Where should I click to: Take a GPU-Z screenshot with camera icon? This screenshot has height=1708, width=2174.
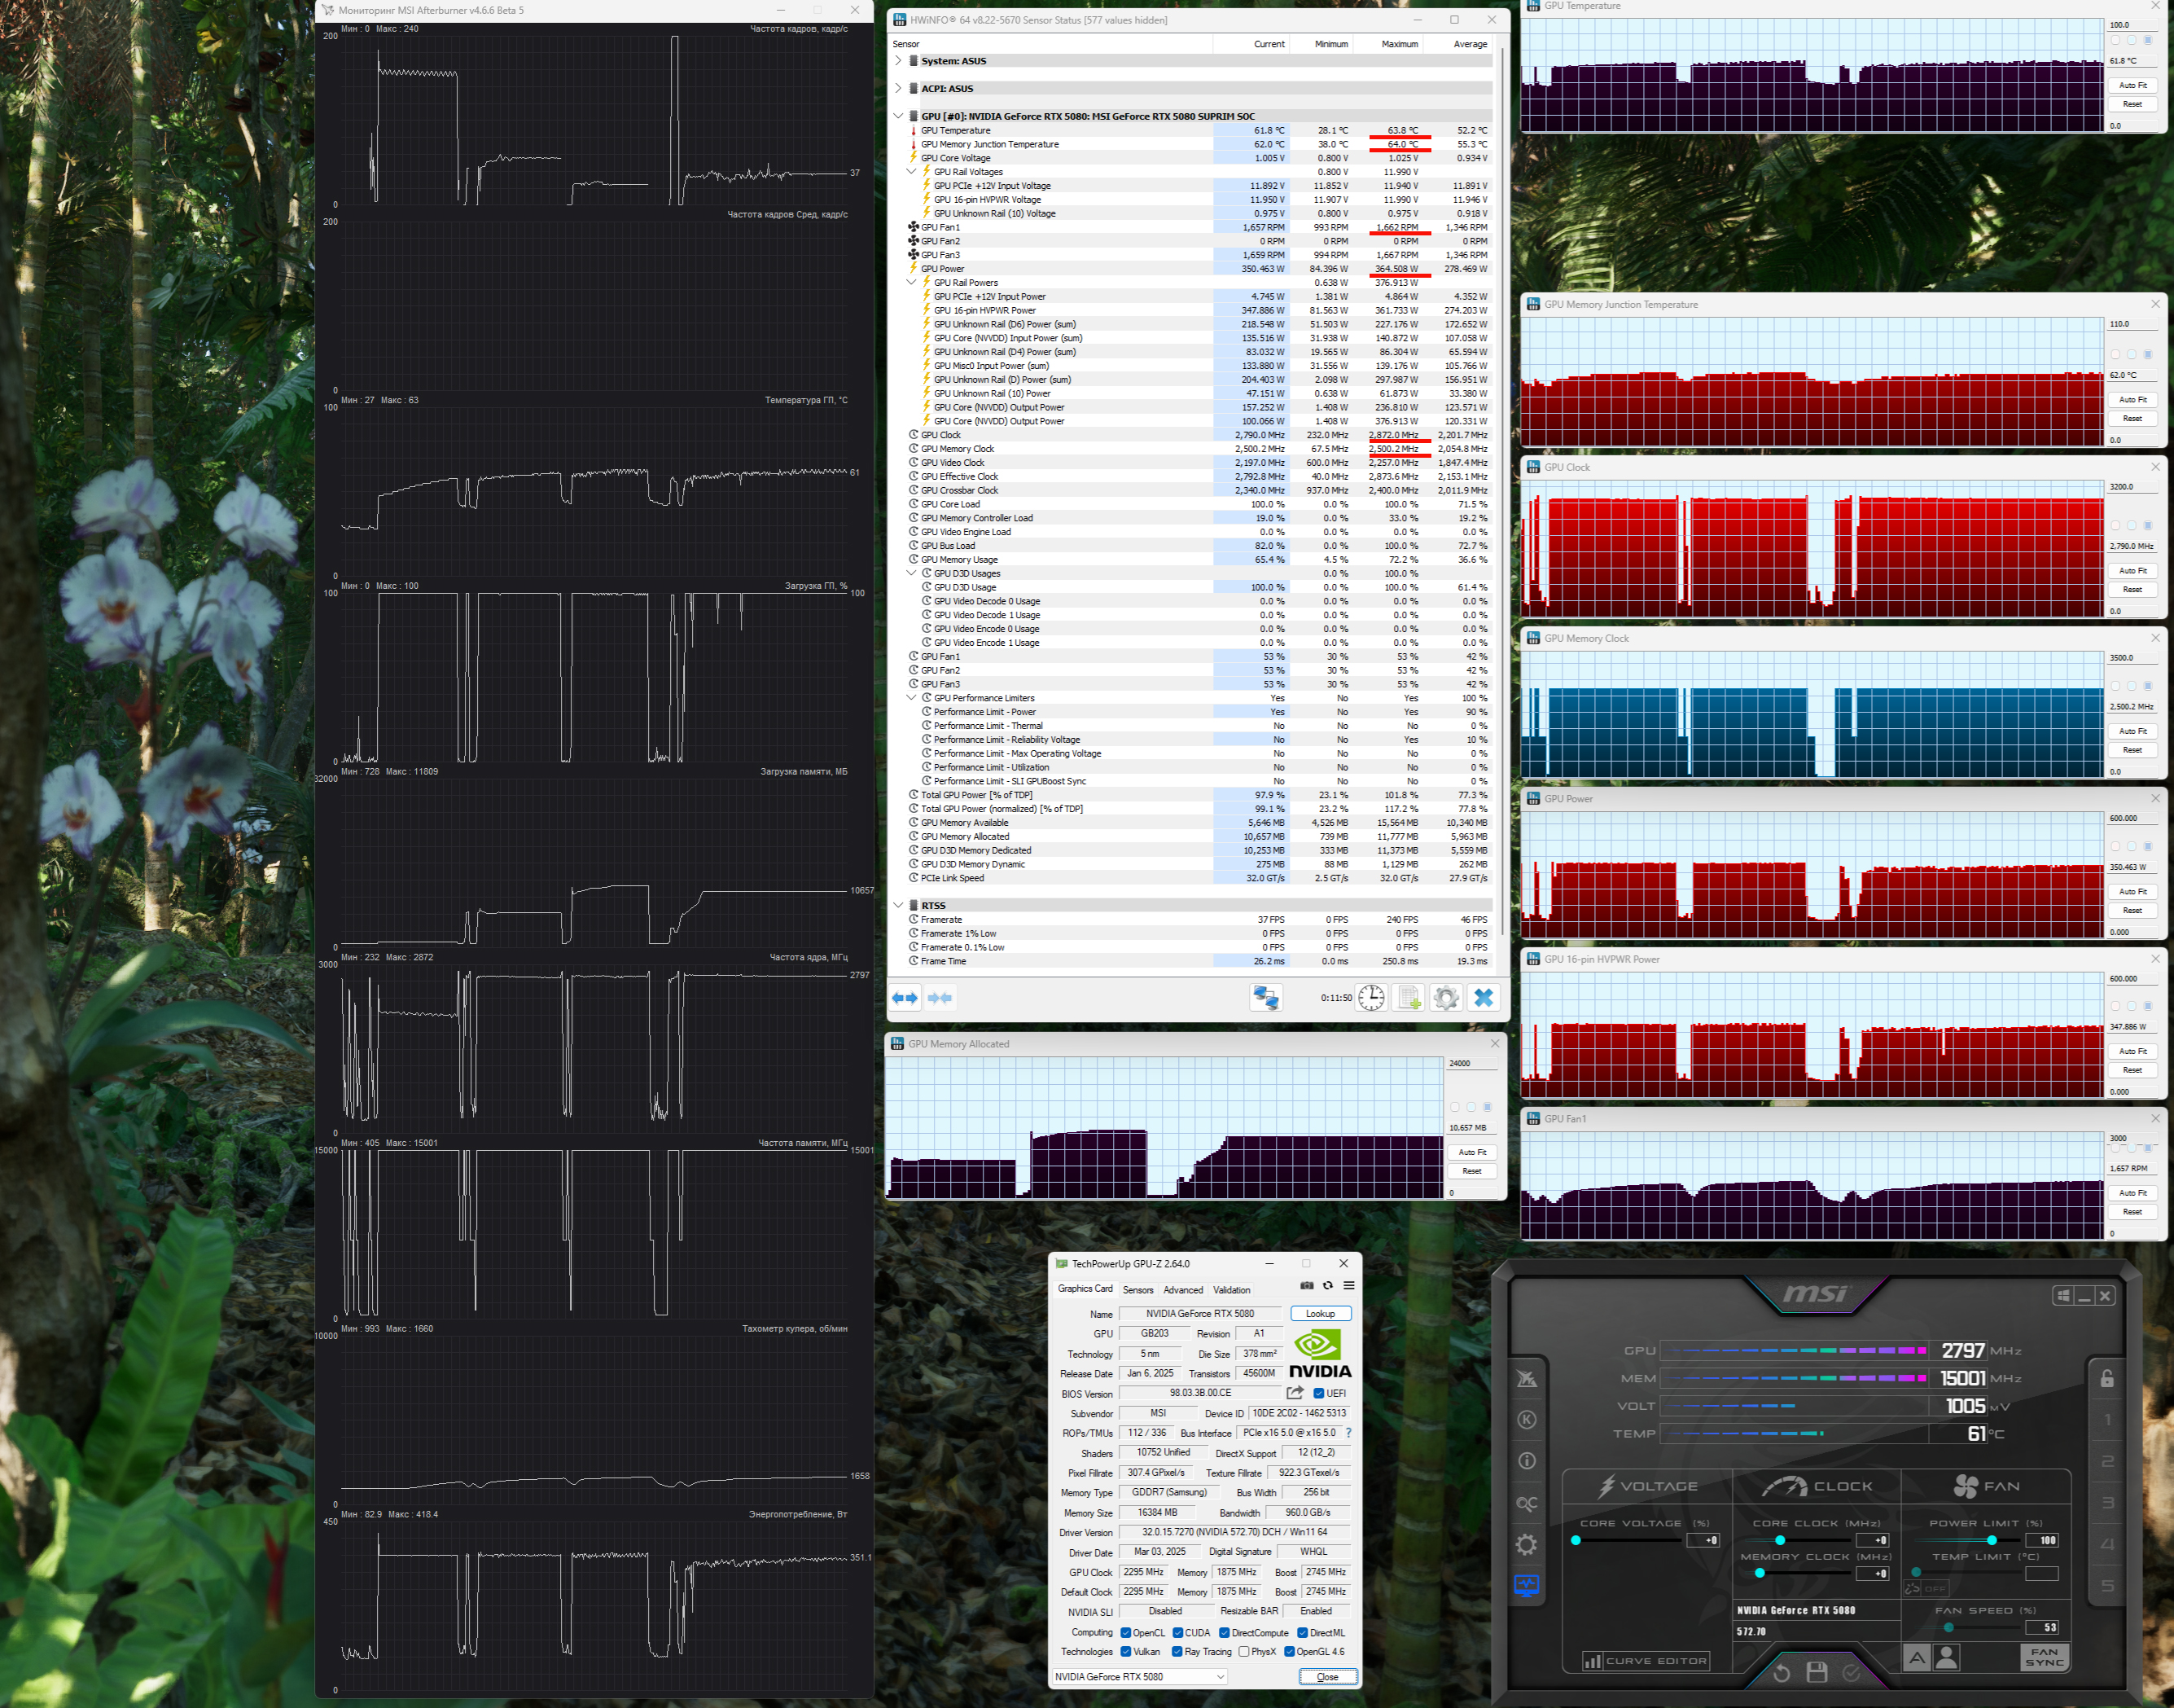click(x=1306, y=1286)
